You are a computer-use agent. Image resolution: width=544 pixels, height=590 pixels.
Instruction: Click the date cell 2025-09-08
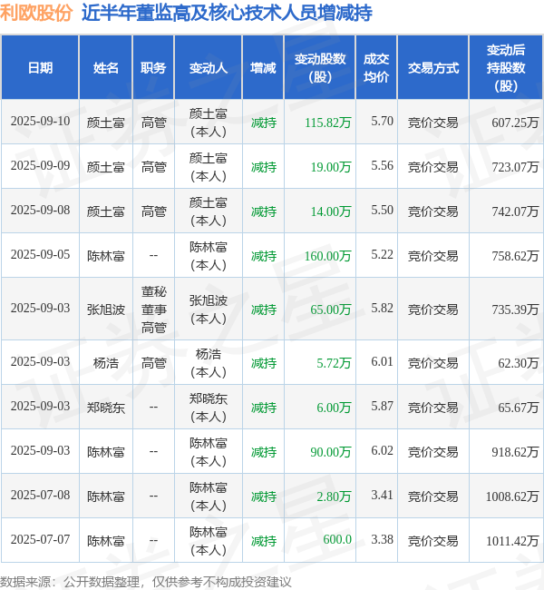[40, 210]
